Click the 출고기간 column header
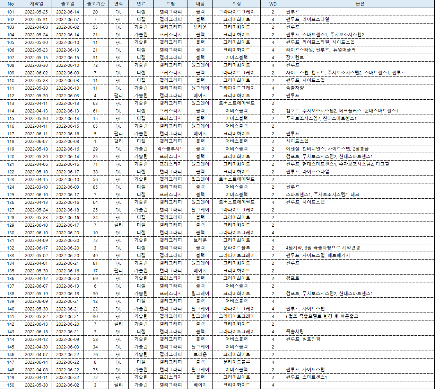435x389 pixels. point(95,4)
